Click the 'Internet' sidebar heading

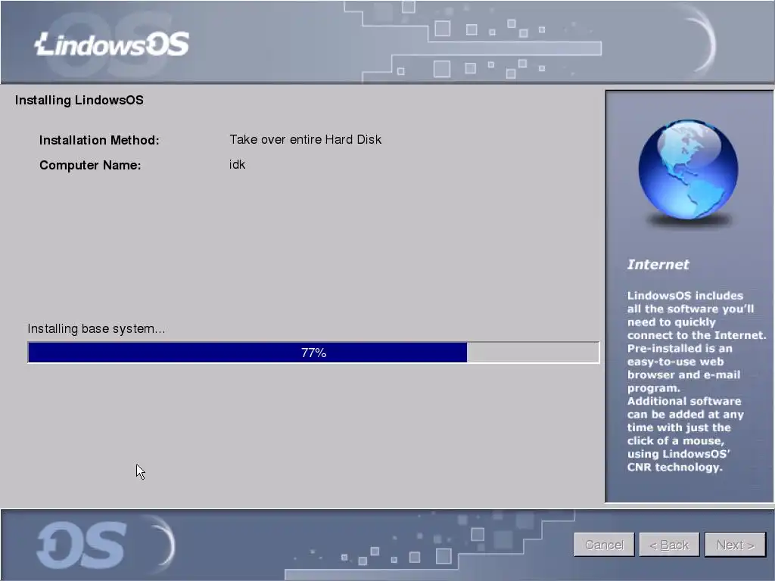tap(658, 264)
